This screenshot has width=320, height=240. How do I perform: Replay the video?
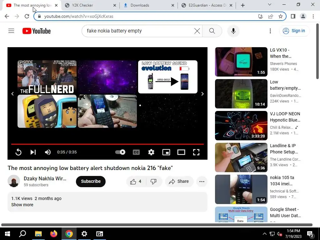(x=18, y=152)
